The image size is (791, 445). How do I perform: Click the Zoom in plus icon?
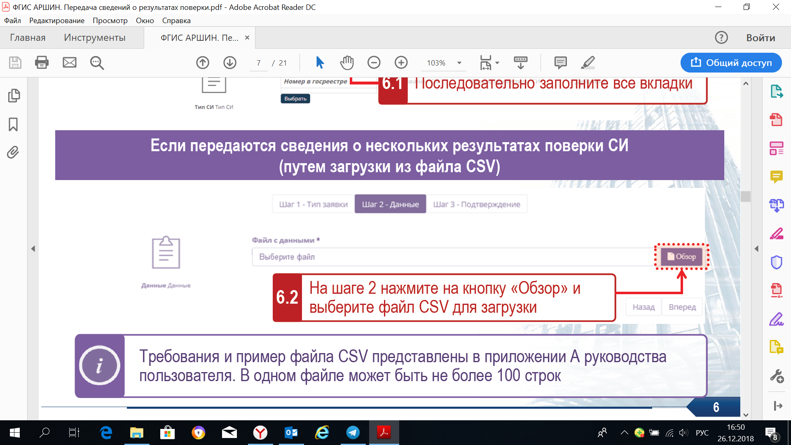(401, 63)
